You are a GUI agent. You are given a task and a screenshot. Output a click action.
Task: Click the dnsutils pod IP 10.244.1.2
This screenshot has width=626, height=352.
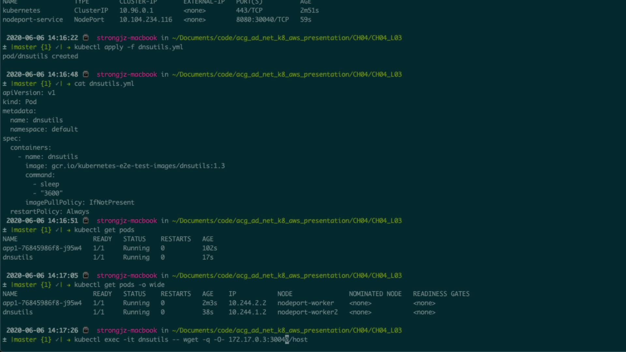pyautogui.click(x=247, y=312)
